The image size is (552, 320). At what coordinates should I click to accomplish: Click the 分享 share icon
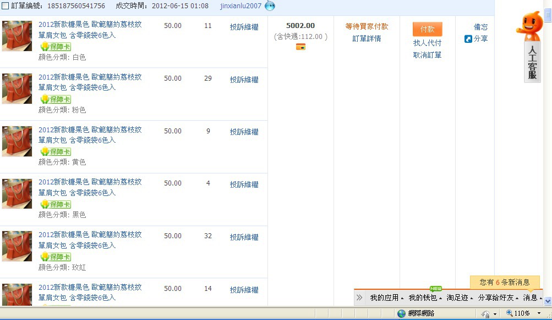tap(468, 39)
